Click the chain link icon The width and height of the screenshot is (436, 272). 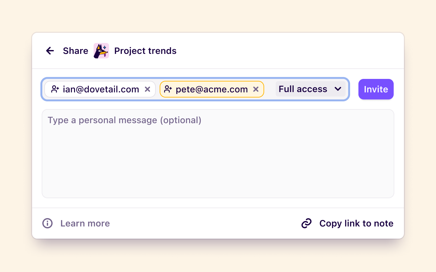[306, 223]
